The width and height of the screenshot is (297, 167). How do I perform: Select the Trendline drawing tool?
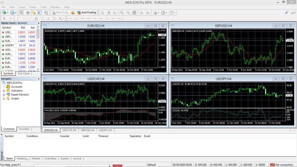(30, 18)
